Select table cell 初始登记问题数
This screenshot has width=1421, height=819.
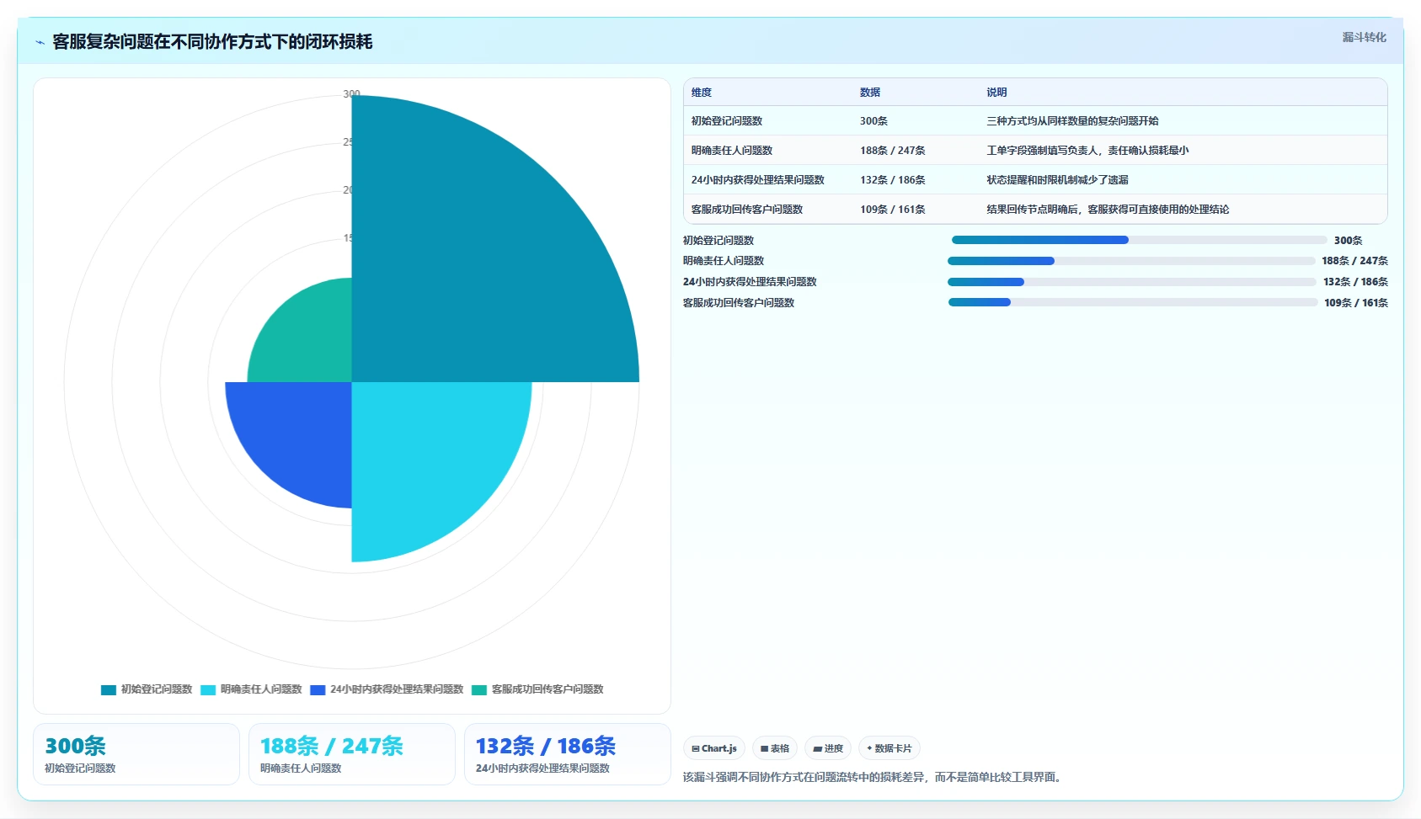point(727,121)
